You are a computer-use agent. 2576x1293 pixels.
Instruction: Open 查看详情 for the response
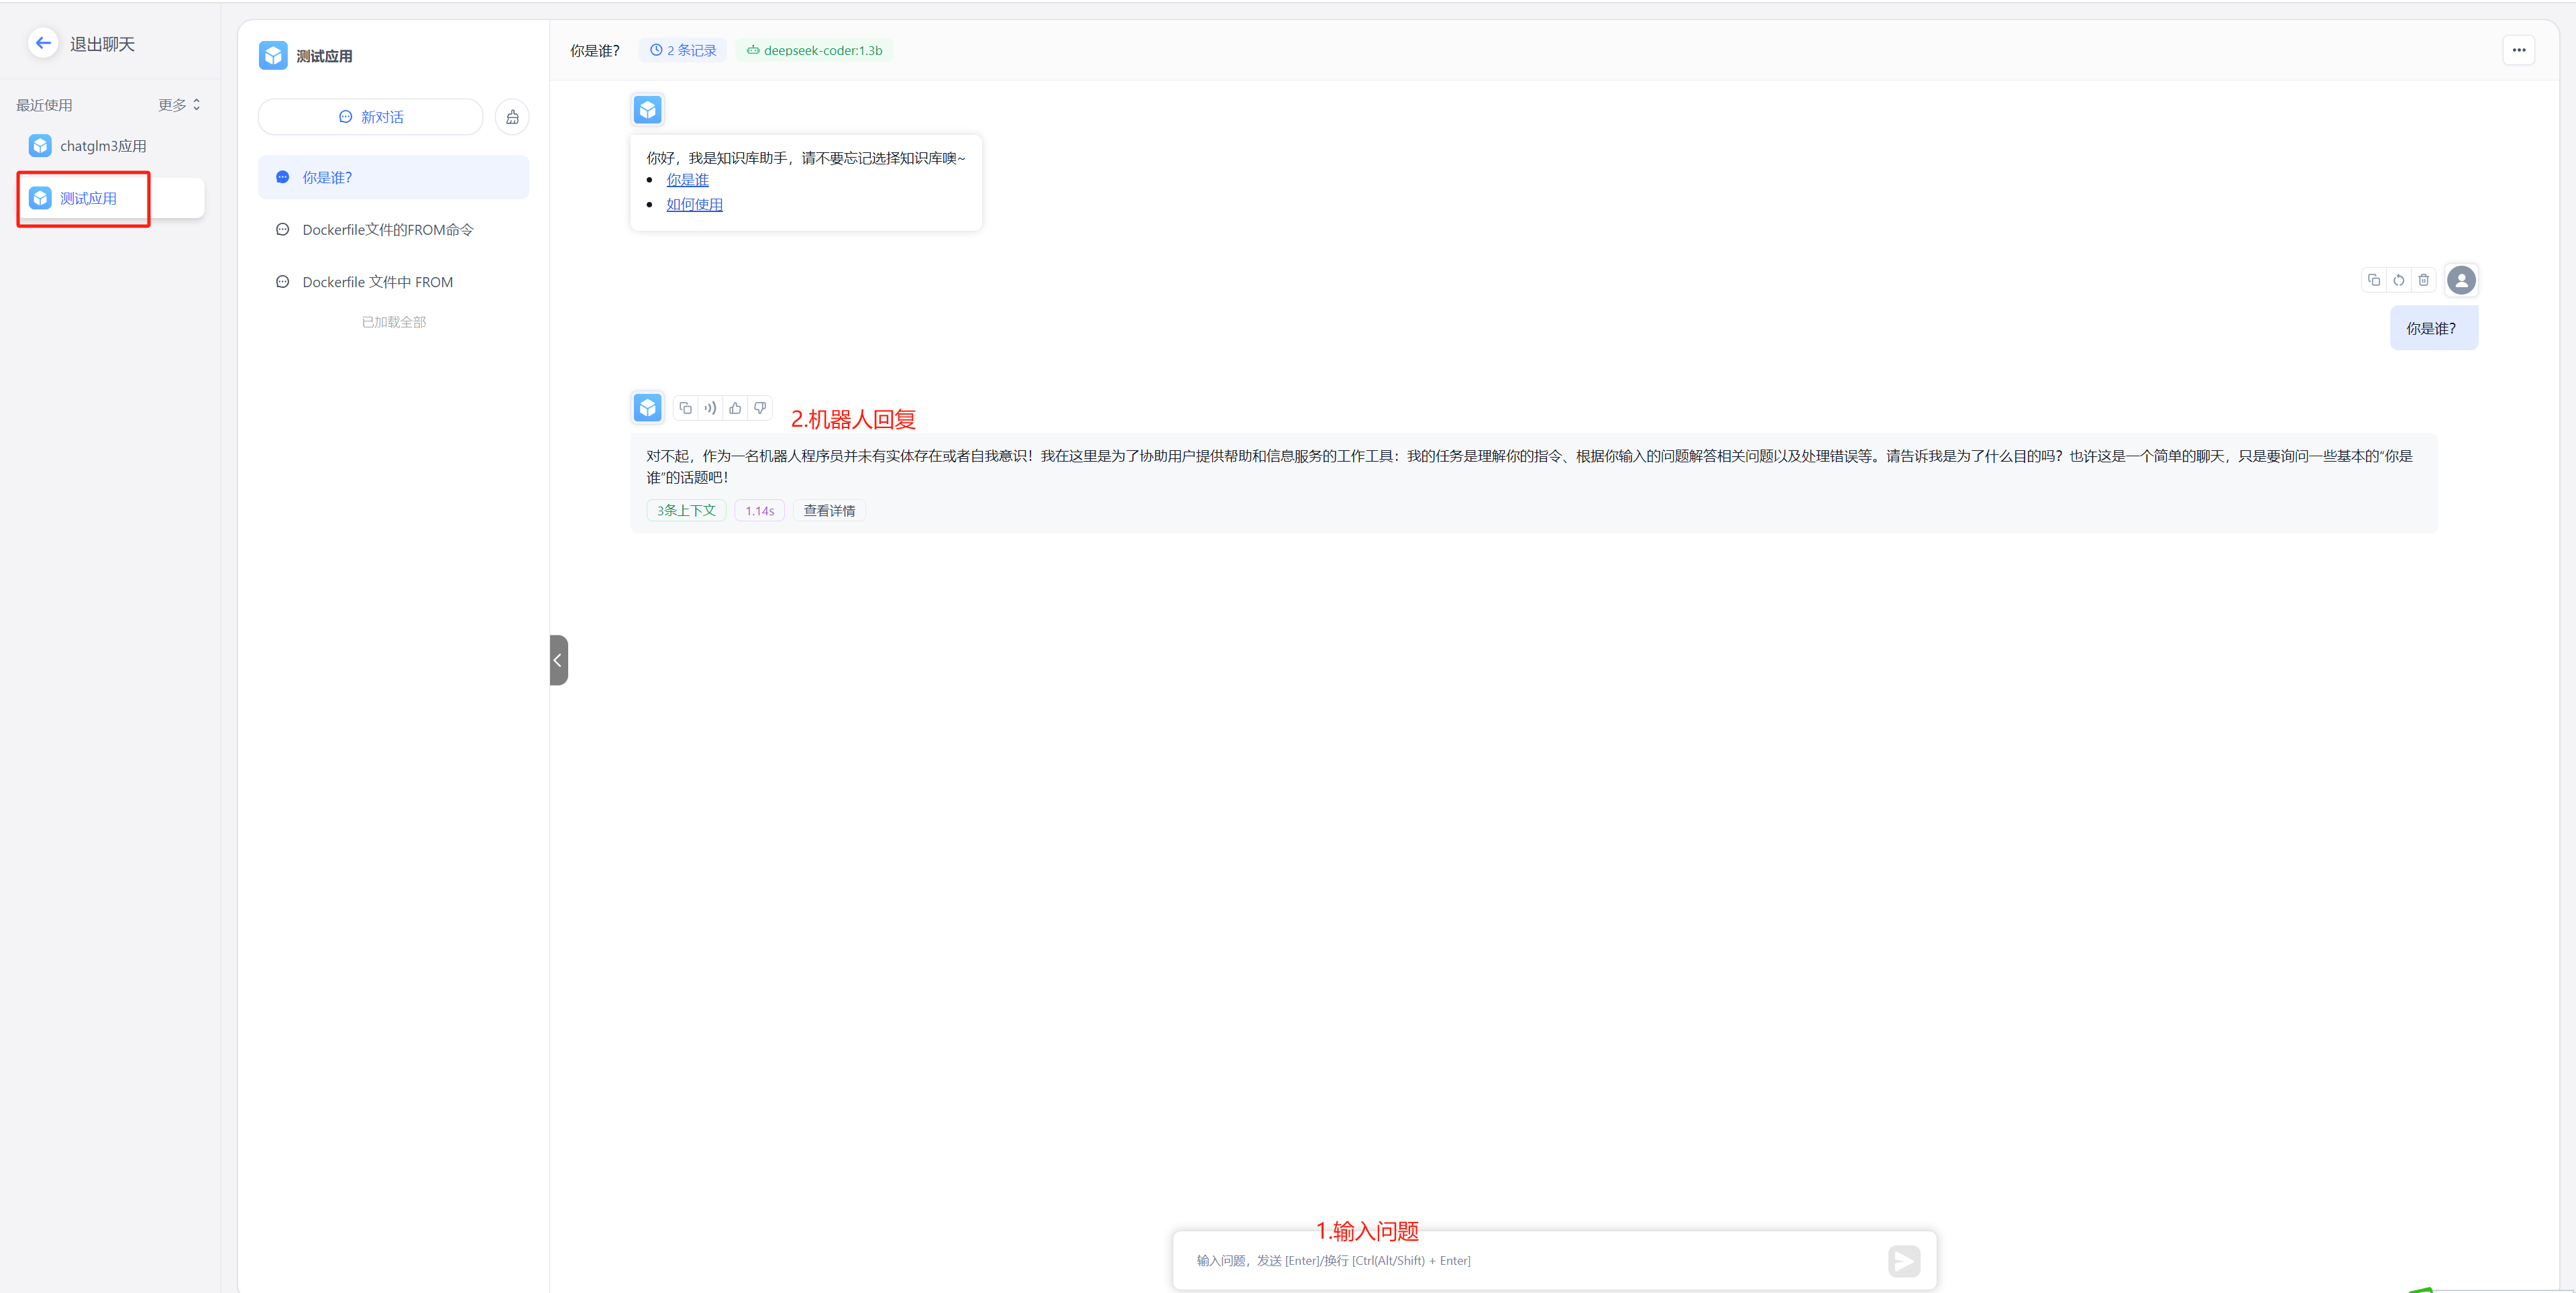coord(829,511)
